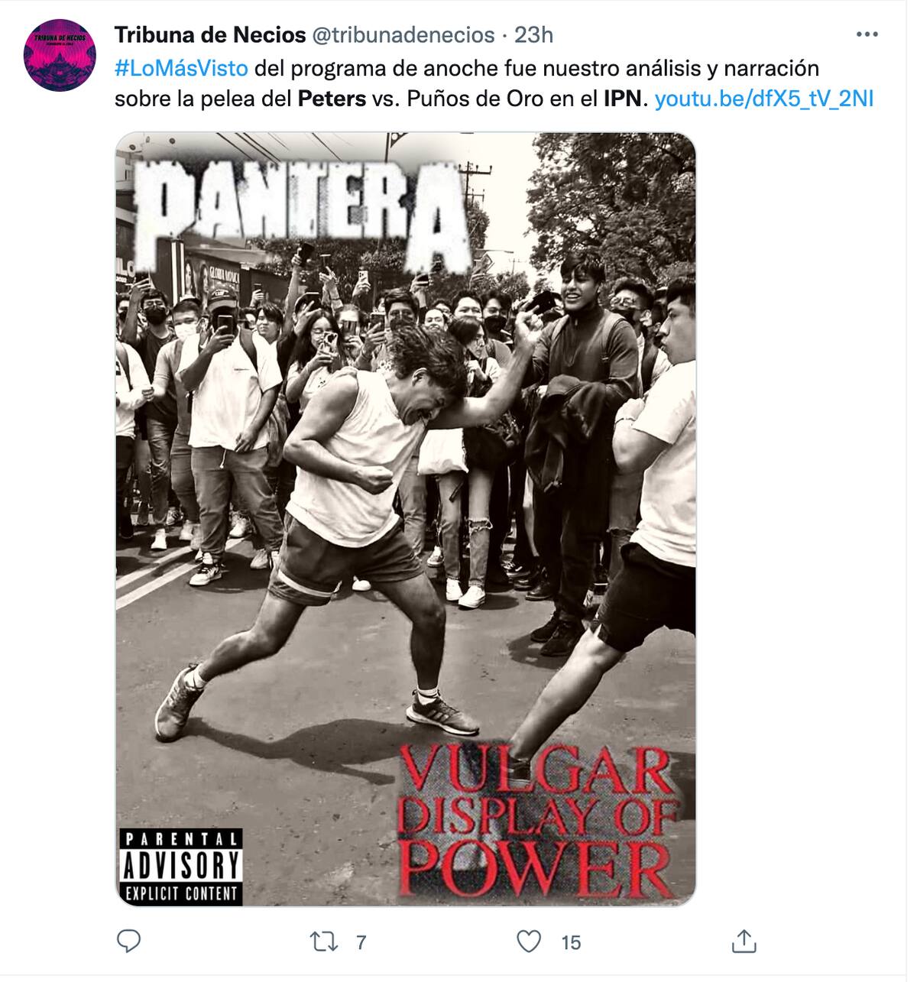Open the 23h tweet timestamp

tap(533, 34)
